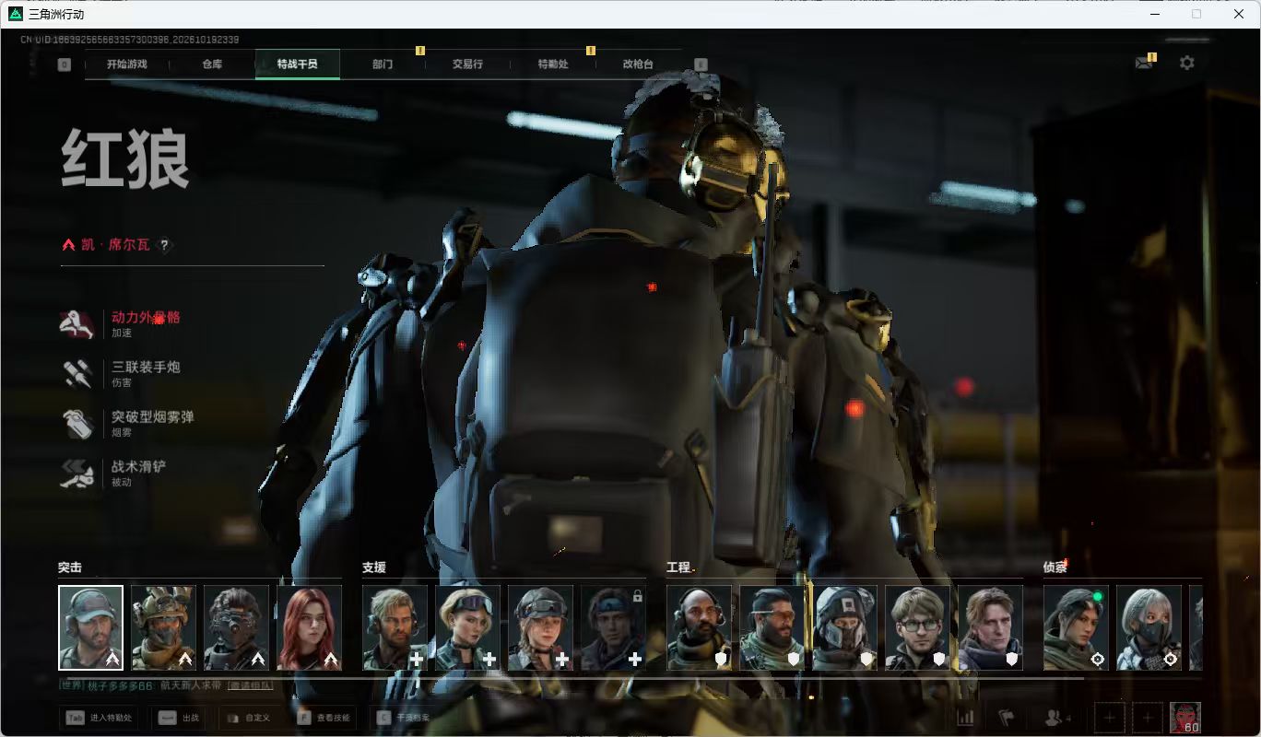Switch to the 开始游戏 tab
The image size is (1261, 737).
point(126,64)
